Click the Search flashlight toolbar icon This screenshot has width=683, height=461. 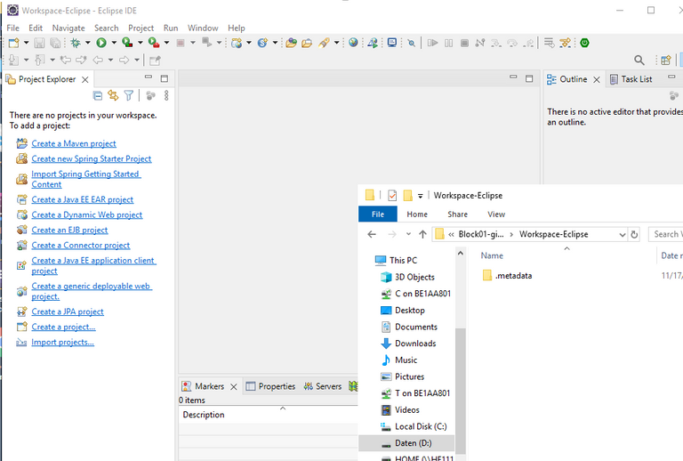coord(324,43)
